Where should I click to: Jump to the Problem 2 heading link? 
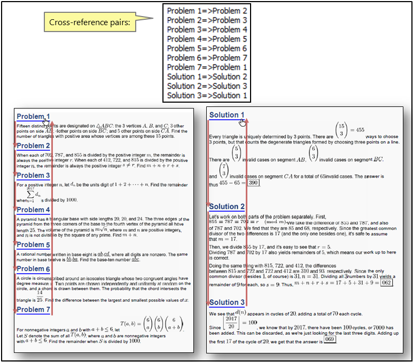pyautogui.click(x=33, y=146)
